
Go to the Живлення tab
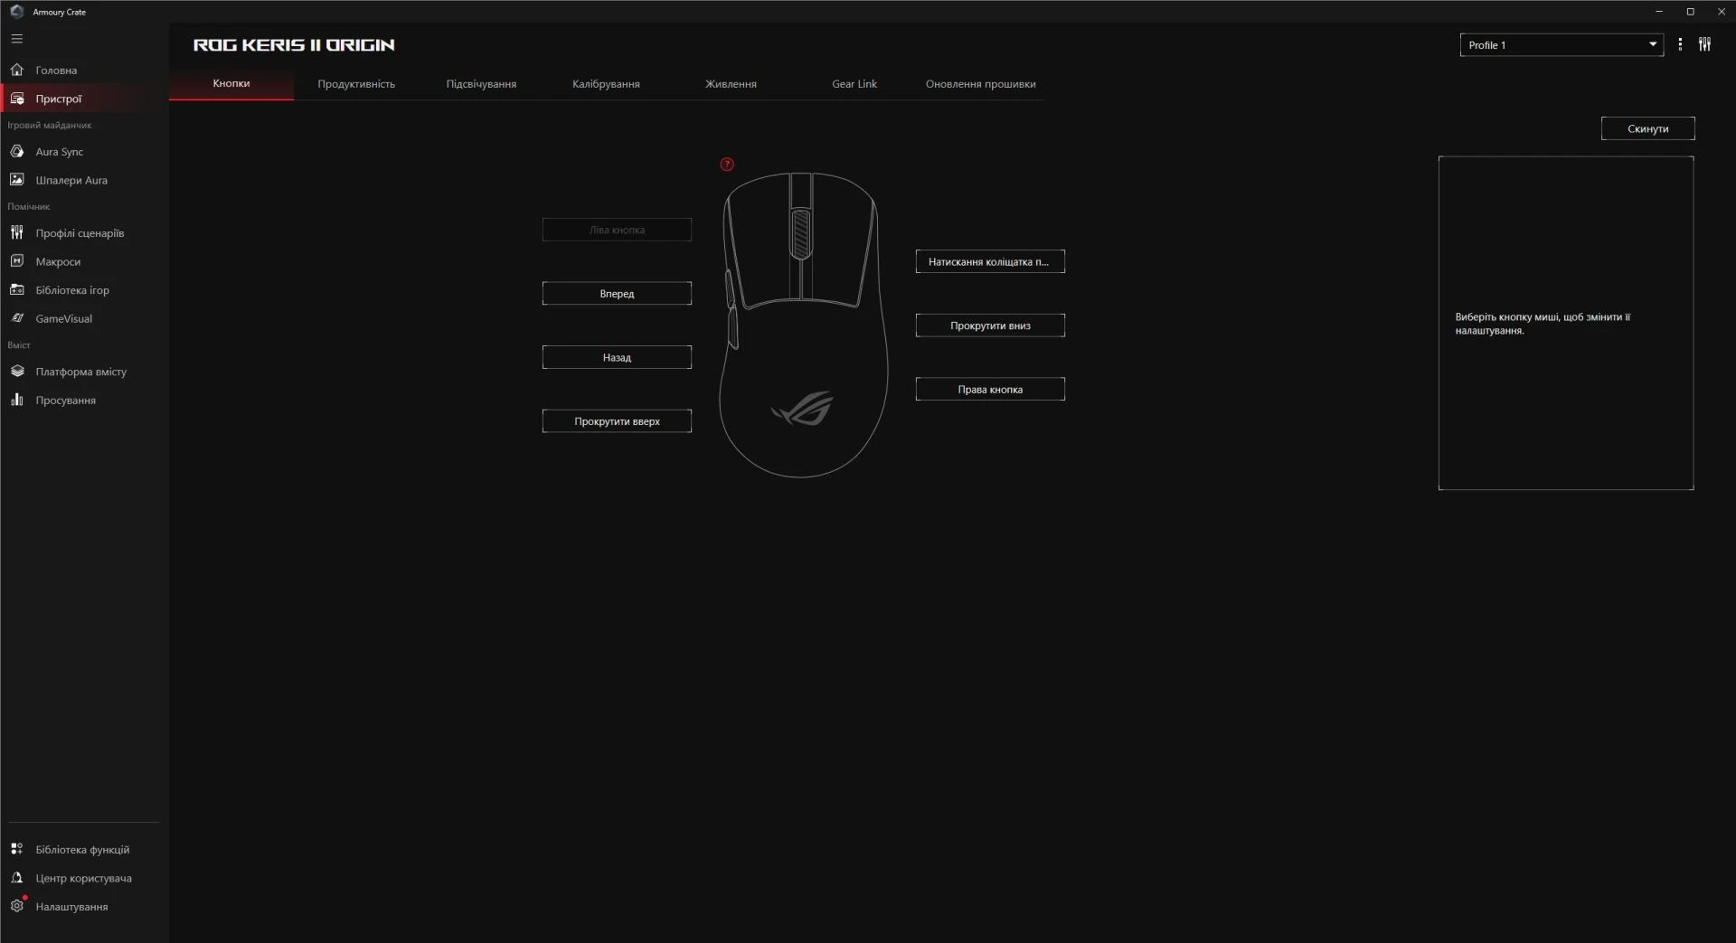731,83
